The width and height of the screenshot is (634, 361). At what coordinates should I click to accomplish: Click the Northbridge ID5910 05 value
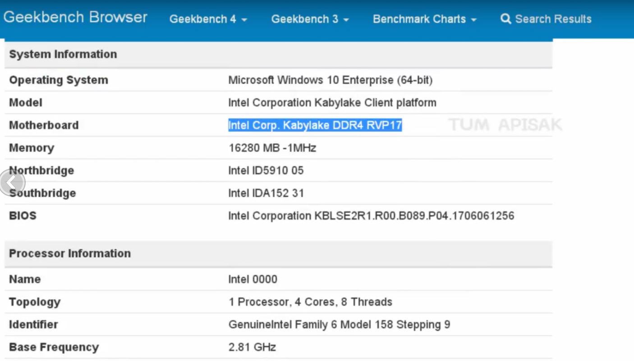point(266,170)
